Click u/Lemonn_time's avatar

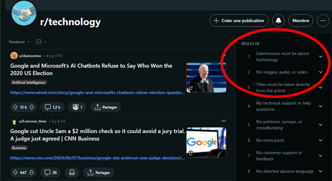click(14, 122)
